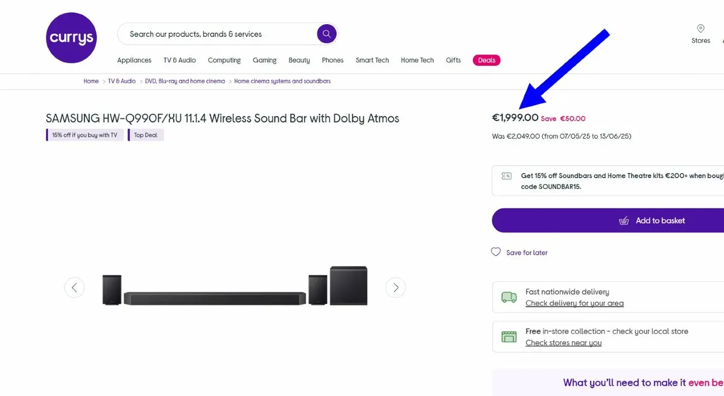Click the pink Deals tab

486,60
